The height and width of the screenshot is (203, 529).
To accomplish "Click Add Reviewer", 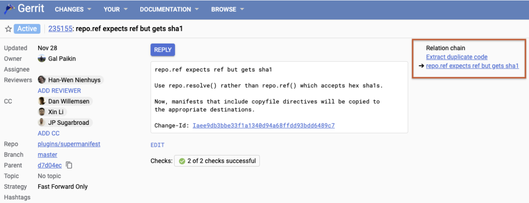I will (x=59, y=91).
